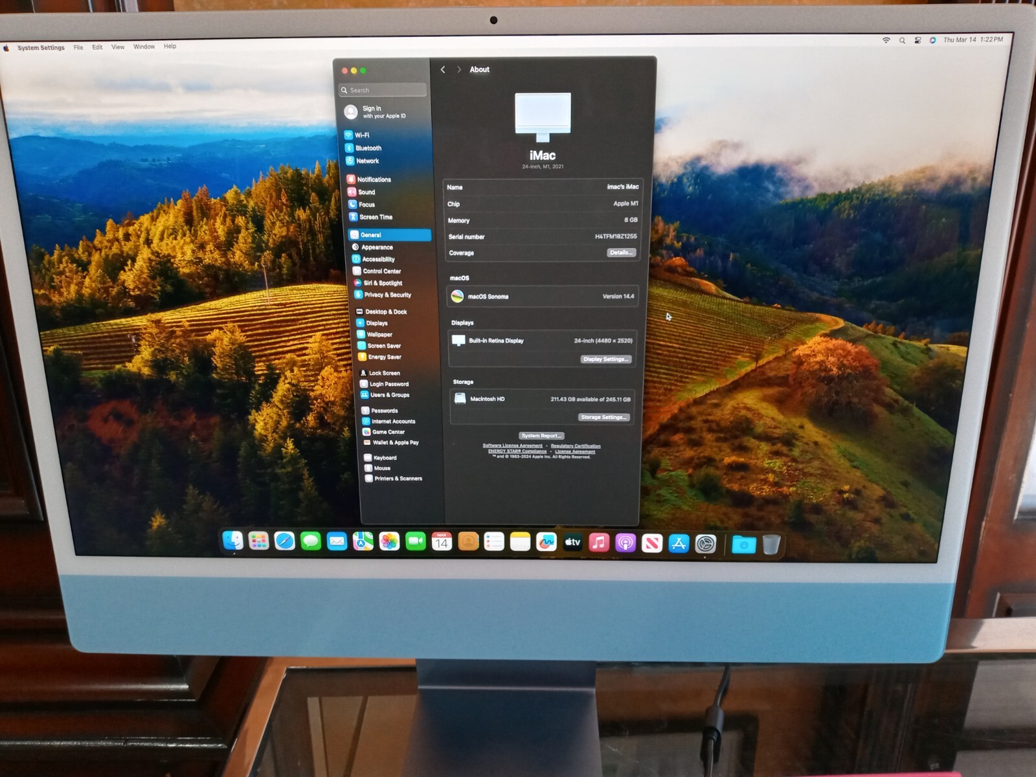Select the General sidebar item
1036x777 pixels.
(390, 234)
